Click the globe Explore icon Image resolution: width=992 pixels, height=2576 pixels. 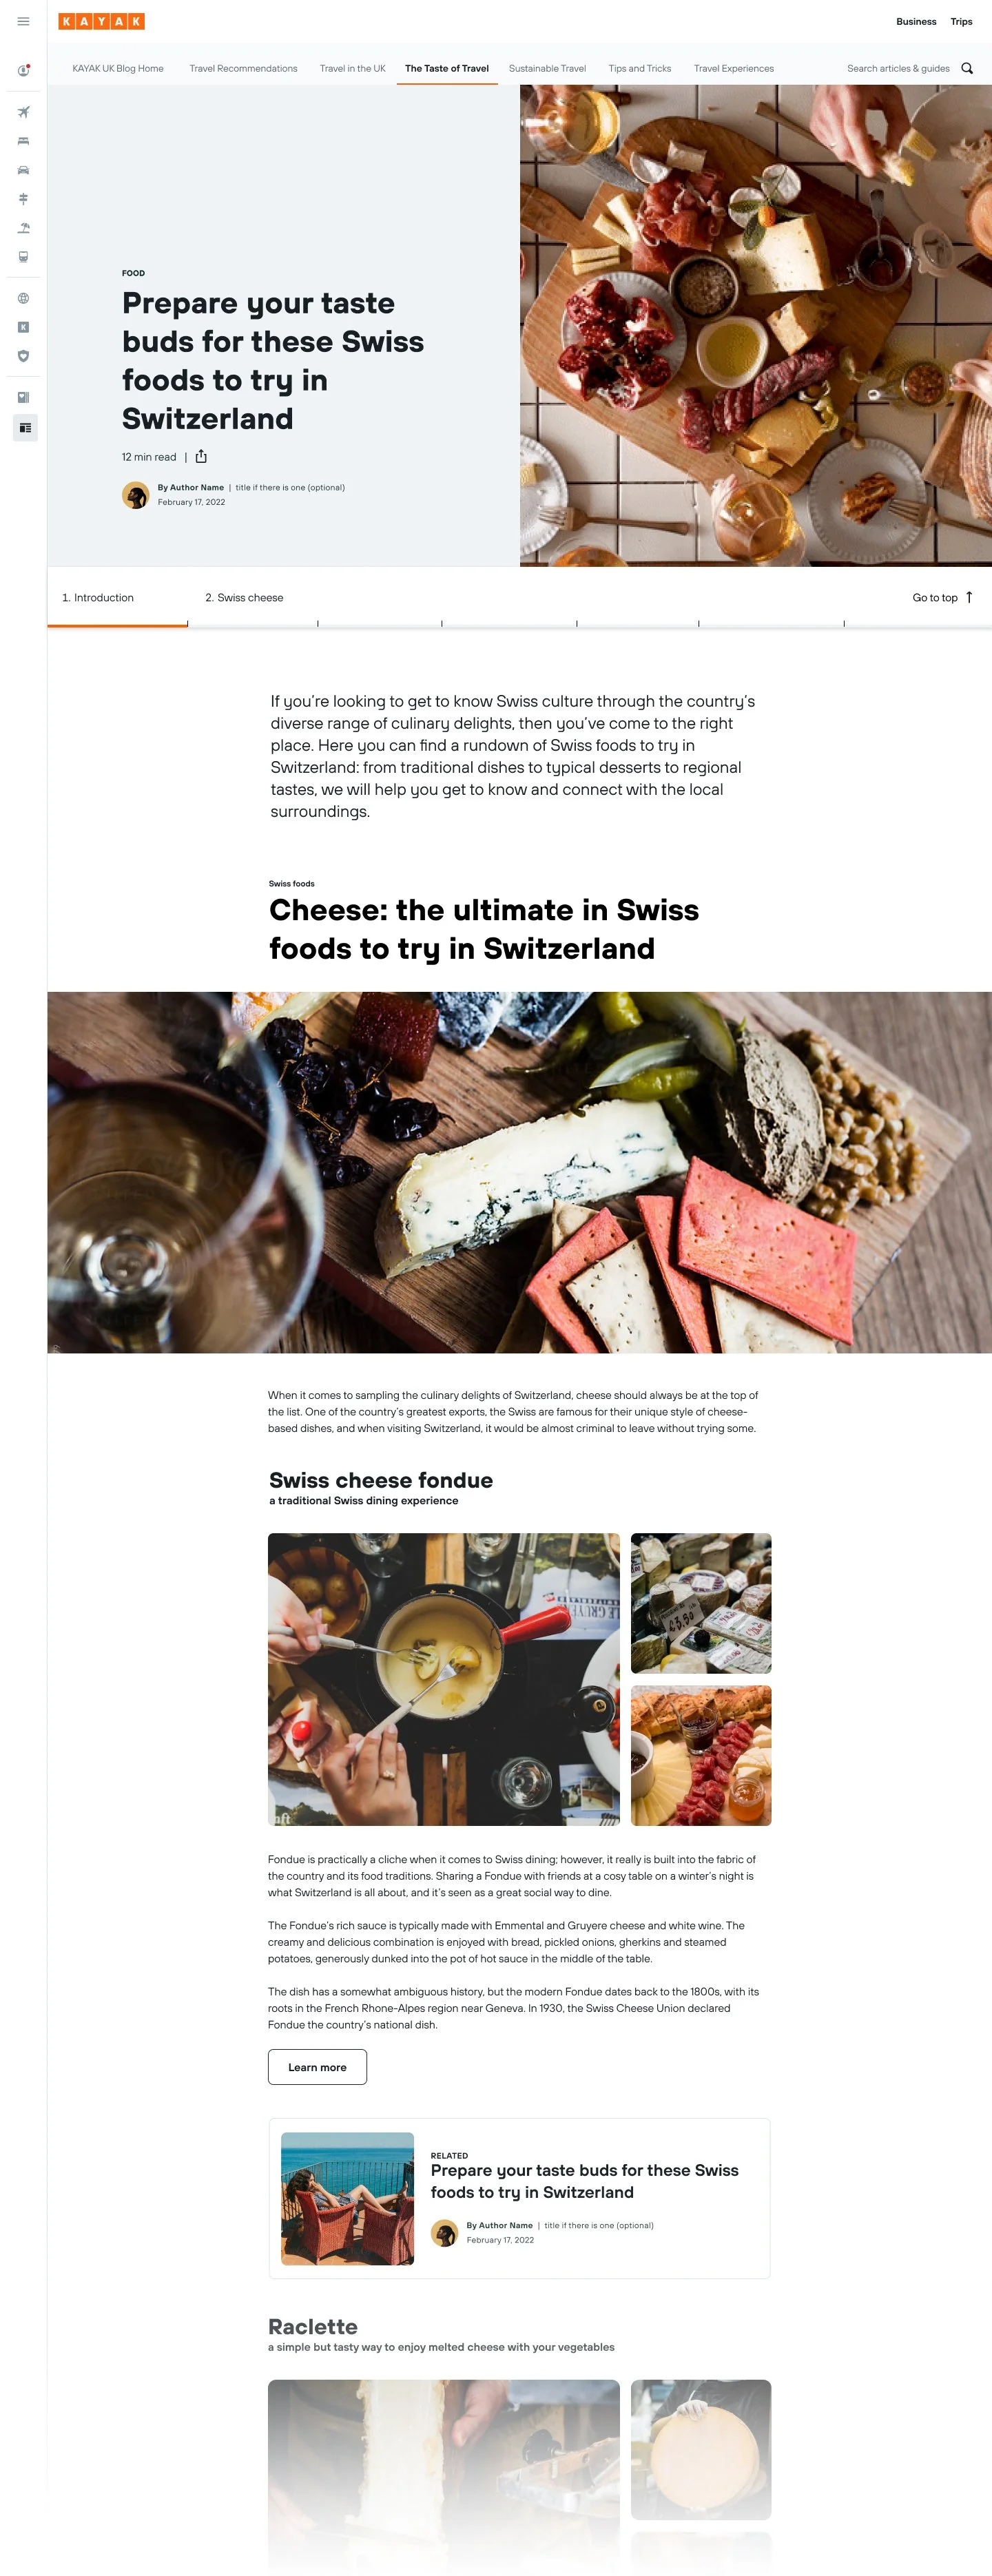[x=23, y=298]
